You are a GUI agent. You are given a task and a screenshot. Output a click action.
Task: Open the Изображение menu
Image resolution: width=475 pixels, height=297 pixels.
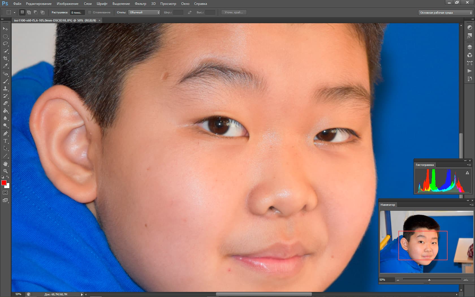68,4
